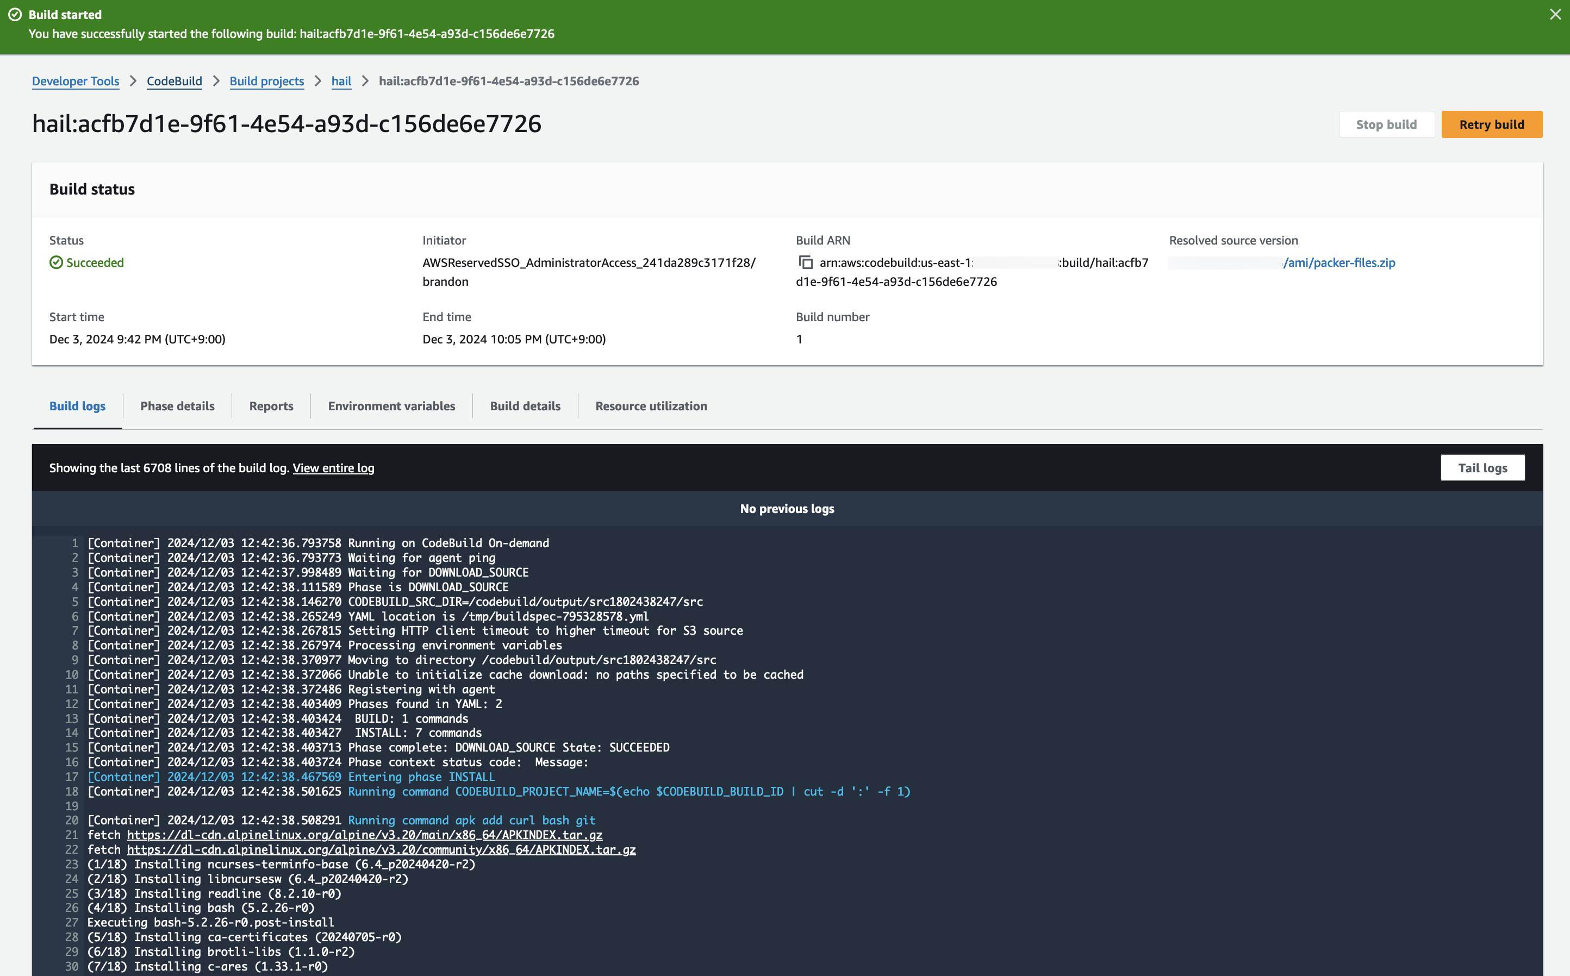The height and width of the screenshot is (976, 1570).
Task: Click the Start time value Dec 3, 2024 9:42 PM
Action: tap(138, 339)
